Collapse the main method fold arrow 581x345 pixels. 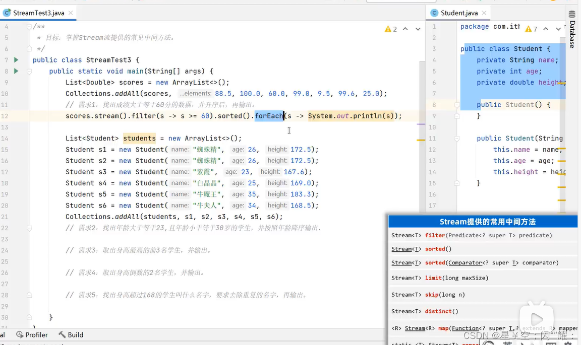[x=29, y=70]
